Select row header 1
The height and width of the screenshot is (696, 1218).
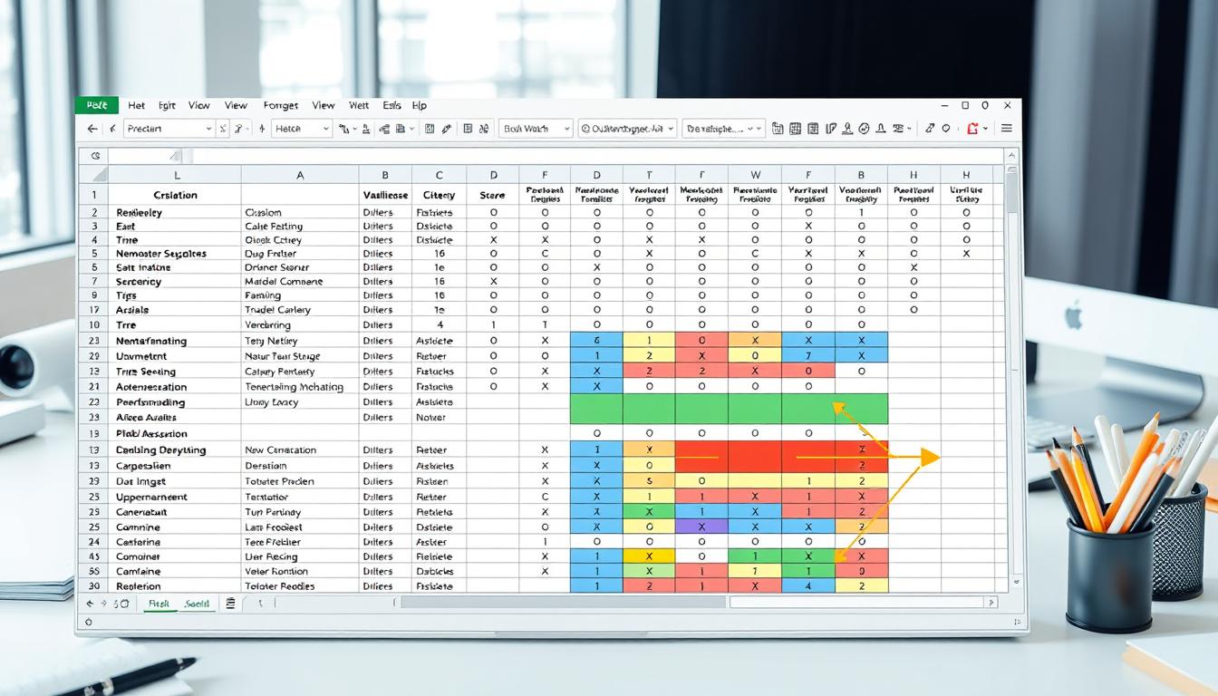(93, 194)
